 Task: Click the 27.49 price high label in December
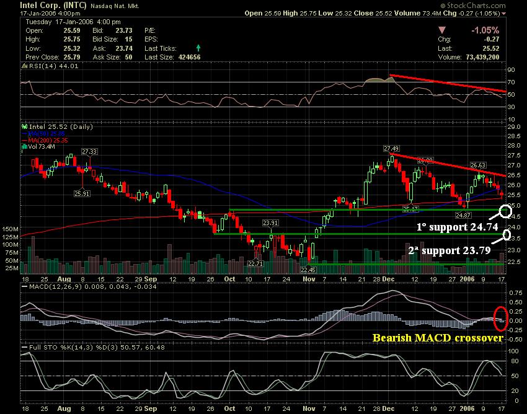(x=391, y=149)
